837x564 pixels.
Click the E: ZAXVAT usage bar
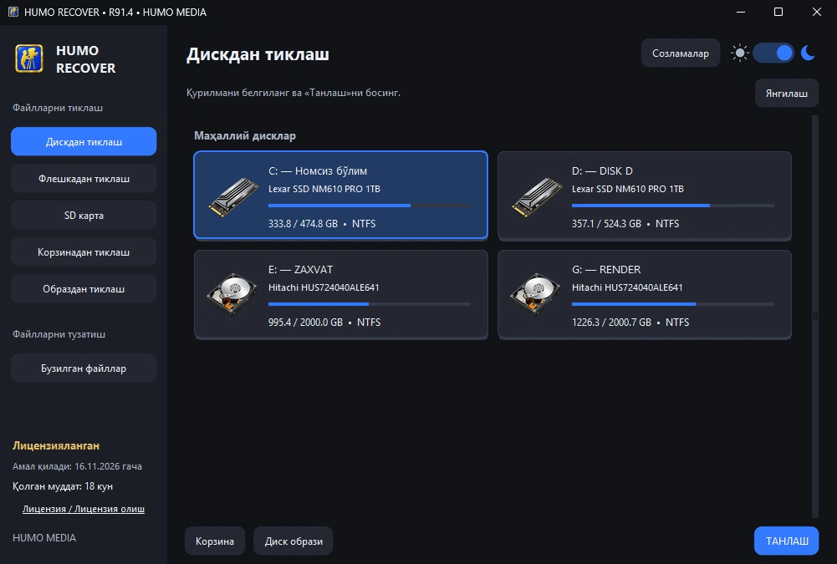pyautogui.click(x=370, y=304)
